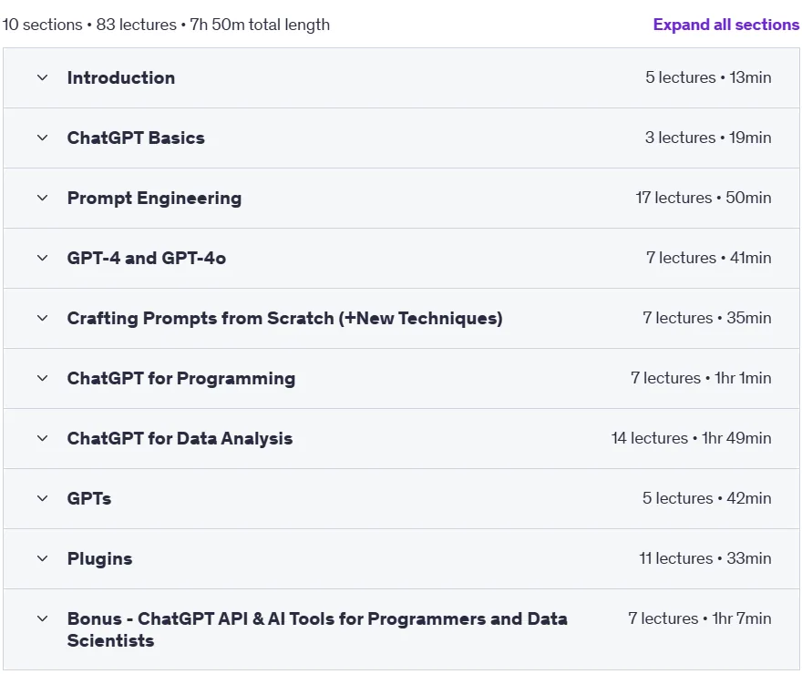Image resolution: width=802 pixels, height=674 pixels.
Task: Expand the GPTs section chevron
Action: 43,498
